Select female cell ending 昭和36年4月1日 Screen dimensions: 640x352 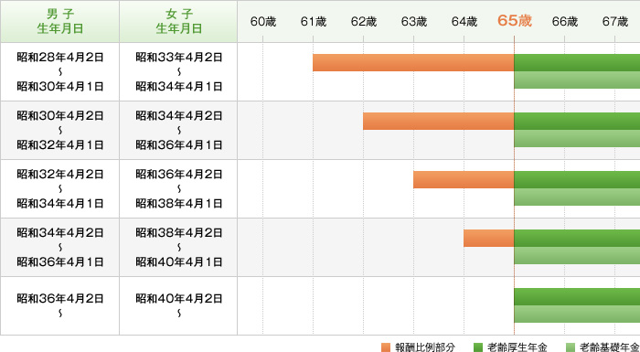[178, 130]
